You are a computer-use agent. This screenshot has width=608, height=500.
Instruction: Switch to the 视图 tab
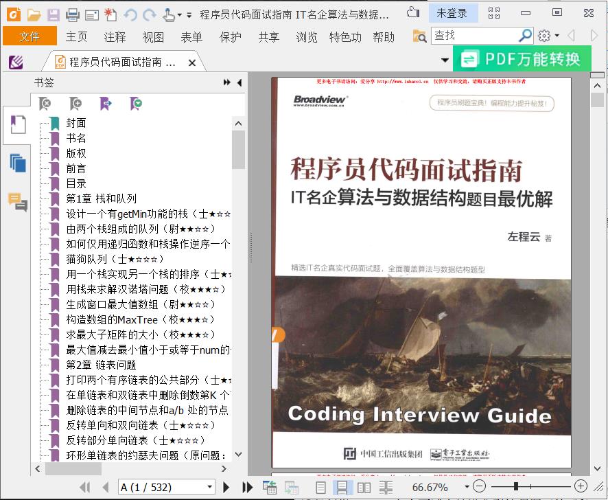coord(153,37)
